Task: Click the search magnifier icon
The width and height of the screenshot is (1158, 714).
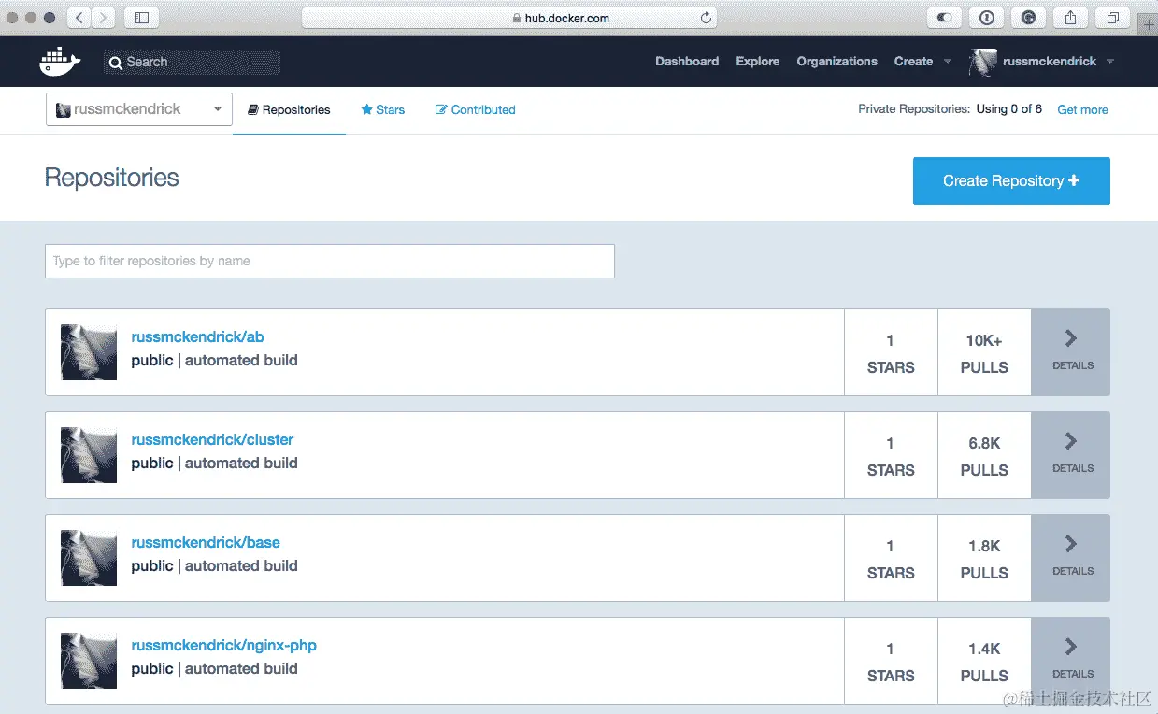Action: (116, 63)
